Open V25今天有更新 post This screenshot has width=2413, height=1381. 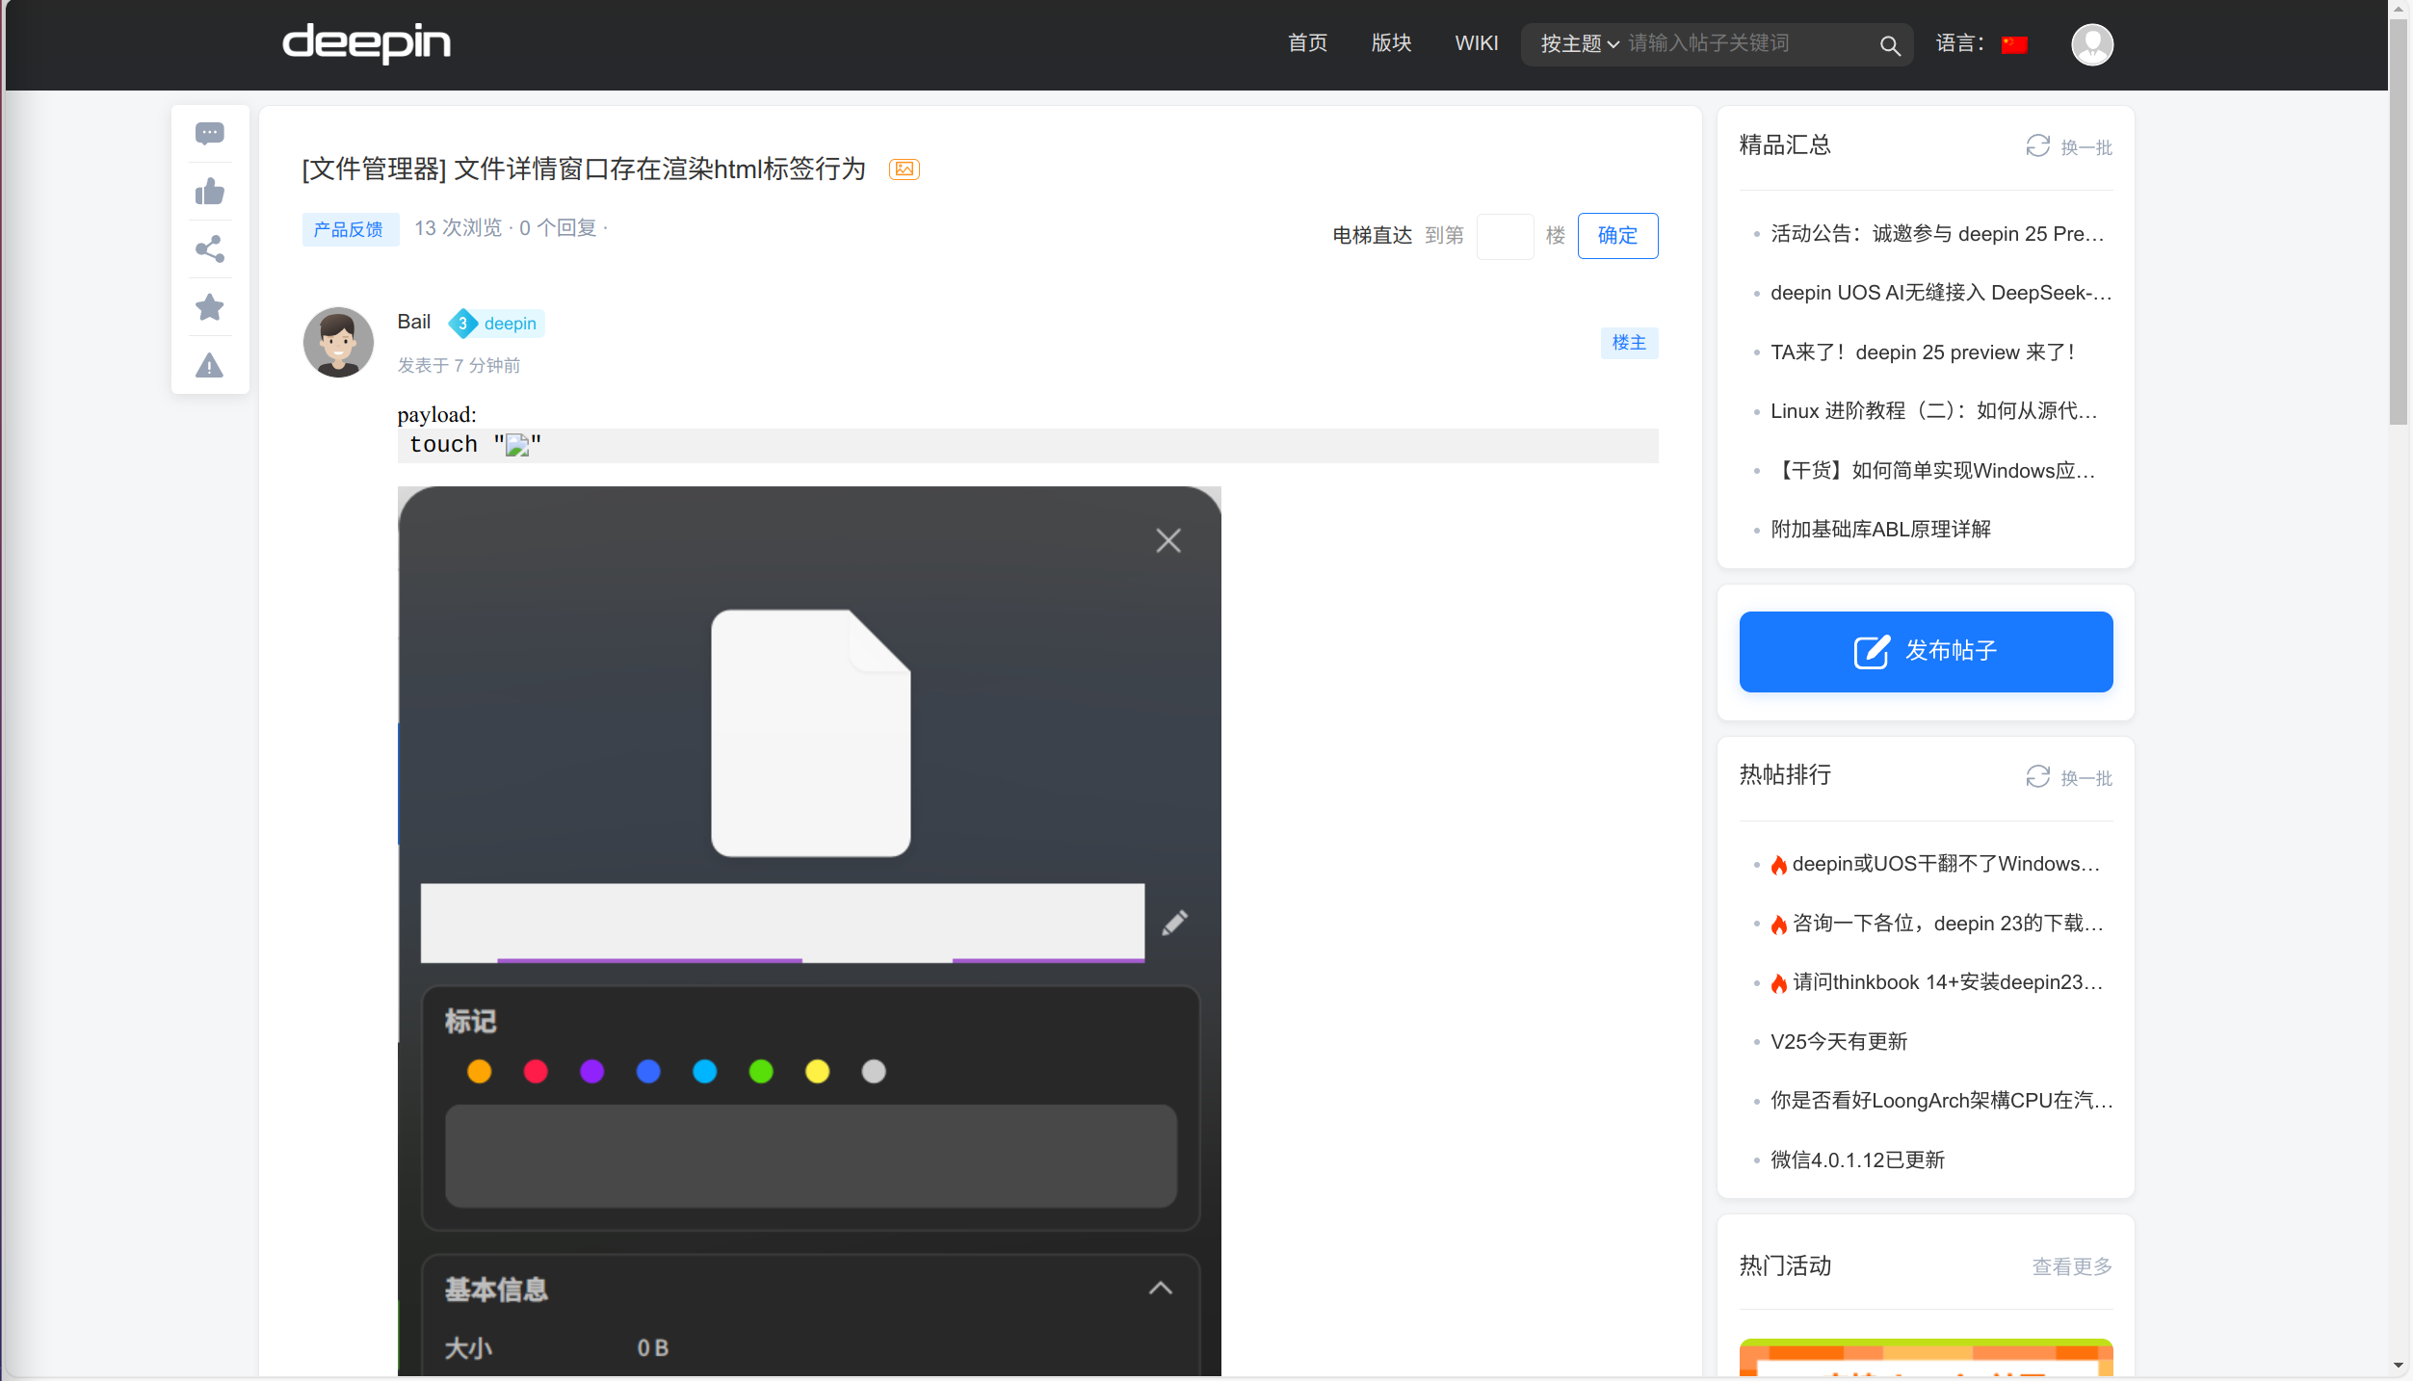pyautogui.click(x=1839, y=1042)
